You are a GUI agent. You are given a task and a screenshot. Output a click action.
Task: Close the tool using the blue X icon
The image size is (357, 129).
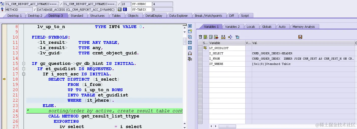click(x=190, y=26)
